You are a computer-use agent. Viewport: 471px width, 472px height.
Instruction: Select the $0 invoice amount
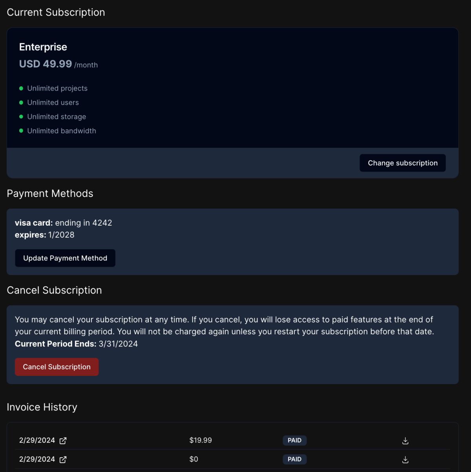(194, 459)
